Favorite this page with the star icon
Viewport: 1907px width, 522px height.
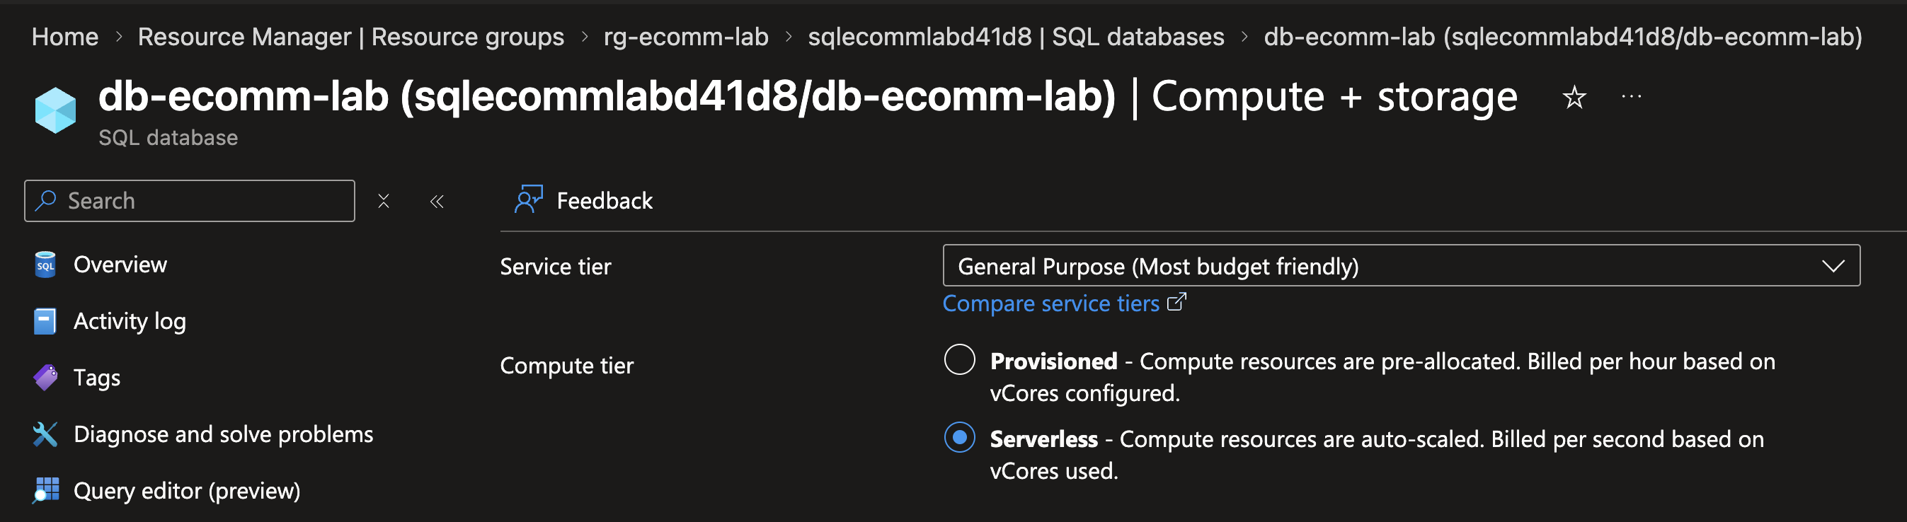click(1574, 97)
